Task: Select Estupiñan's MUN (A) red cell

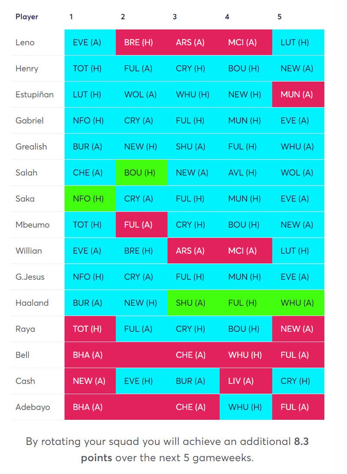Action: pyautogui.click(x=298, y=94)
